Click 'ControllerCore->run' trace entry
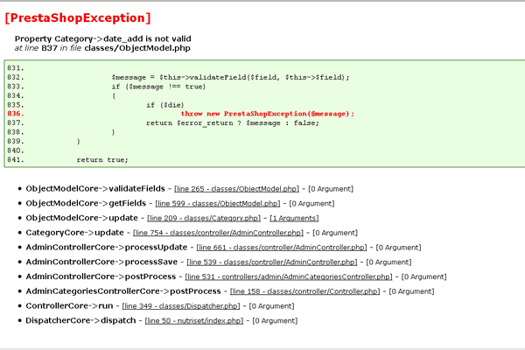This screenshot has height=350, width=525. 70,306
